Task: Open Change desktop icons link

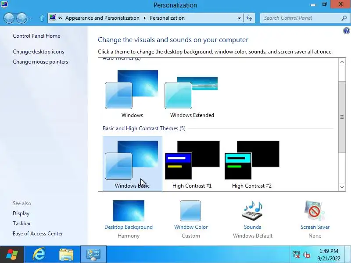Action: (x=38, y=52)
